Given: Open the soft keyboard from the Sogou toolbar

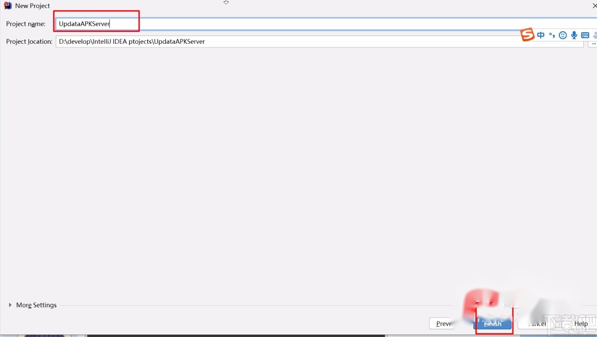Looking at the screenshot, I should click(x=585, y=35).
